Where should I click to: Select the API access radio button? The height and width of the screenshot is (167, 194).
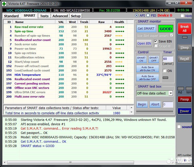(137, 15)
